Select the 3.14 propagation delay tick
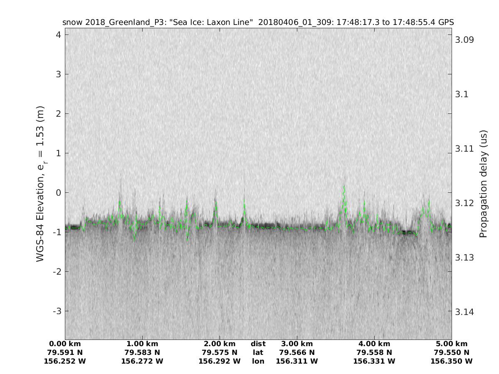Viewport: 499px width, 374px height. coord(464,312)
